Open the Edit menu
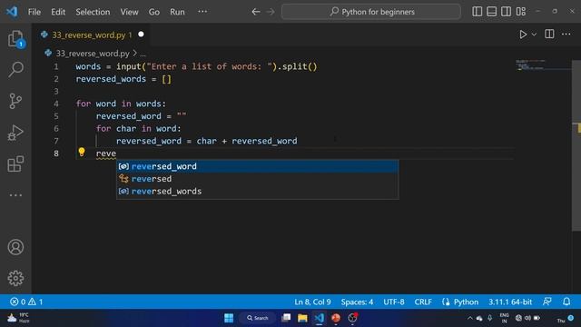Screen dimensions: 581x327 [x=58, y=12]
